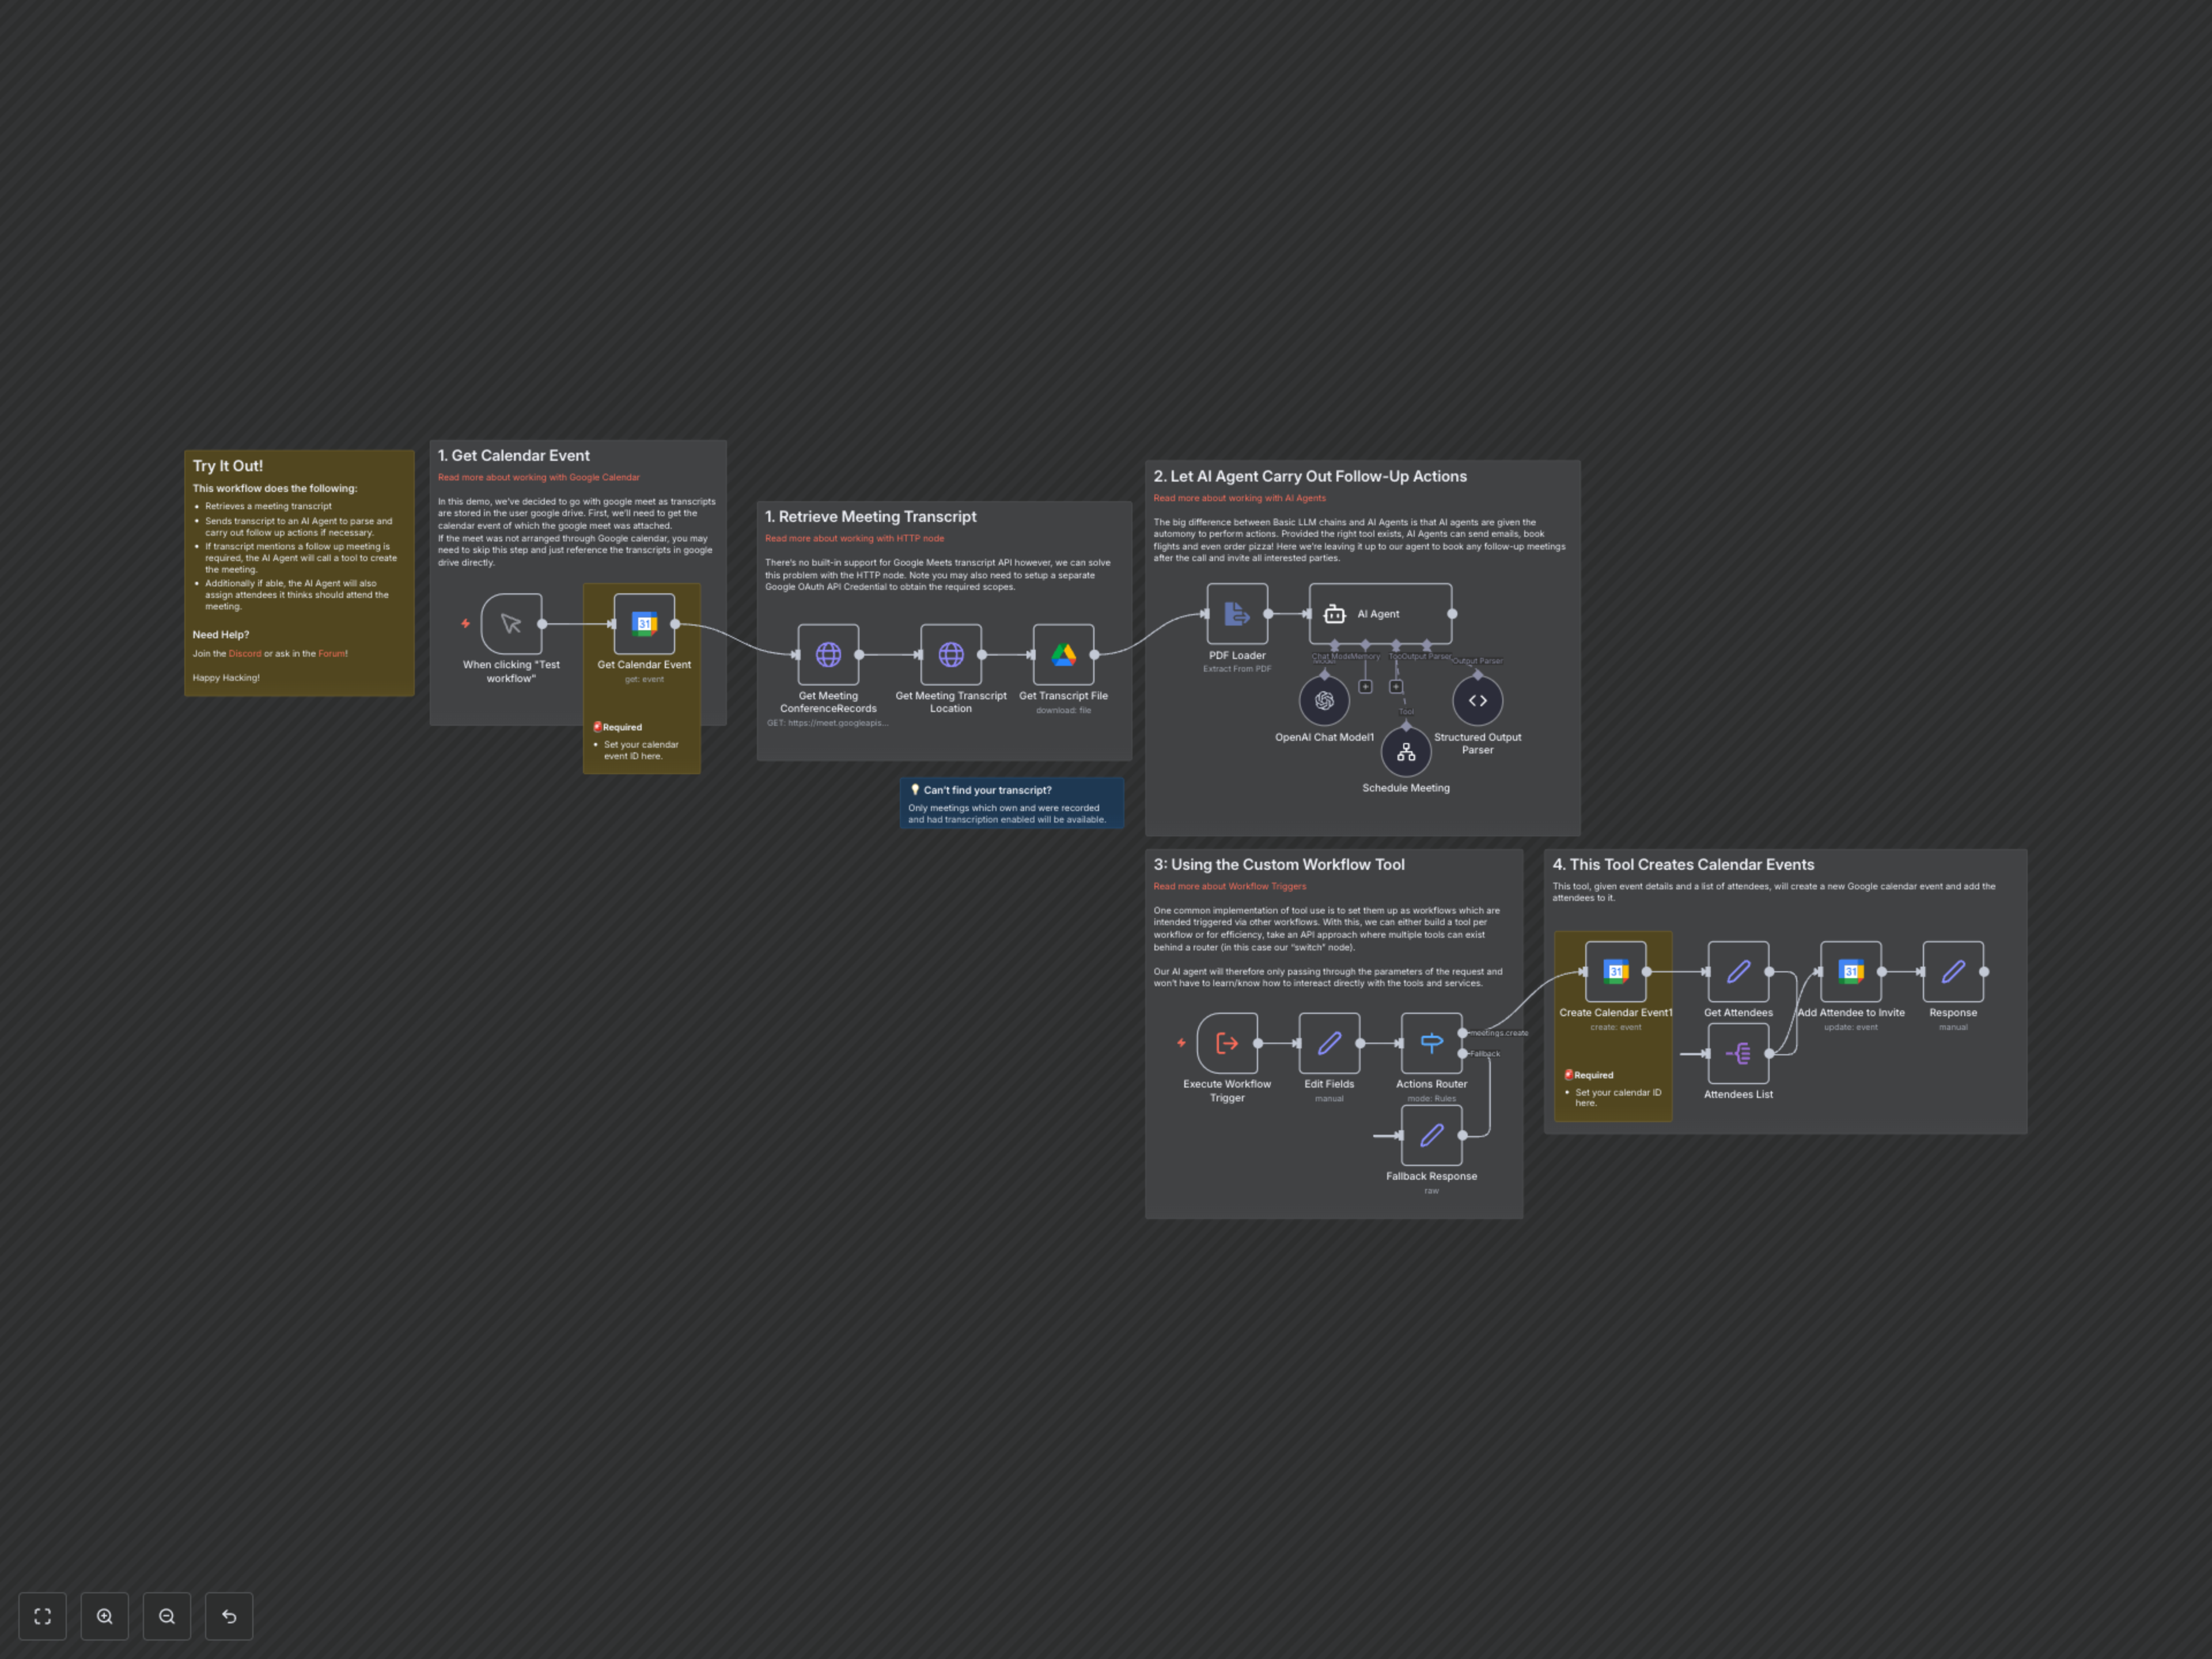The image size is (2212, 1659).
Task: Open the Schedule Meeting tool node
Action: [1406, 752]
